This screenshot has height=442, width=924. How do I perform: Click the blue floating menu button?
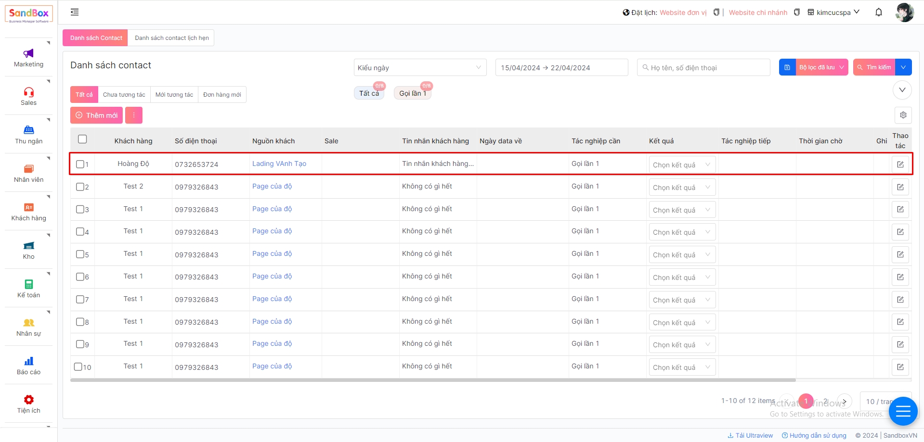pyautogui.click(x=903, y=411)
